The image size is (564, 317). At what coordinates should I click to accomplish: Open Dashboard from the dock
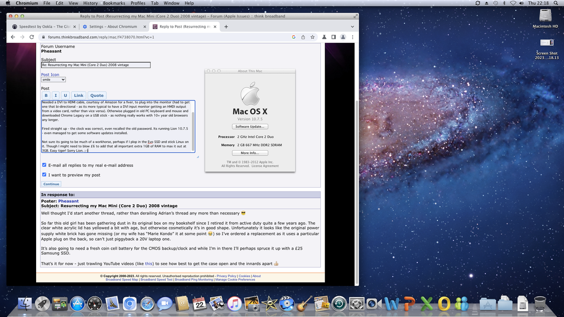click(x=95, y=303)
